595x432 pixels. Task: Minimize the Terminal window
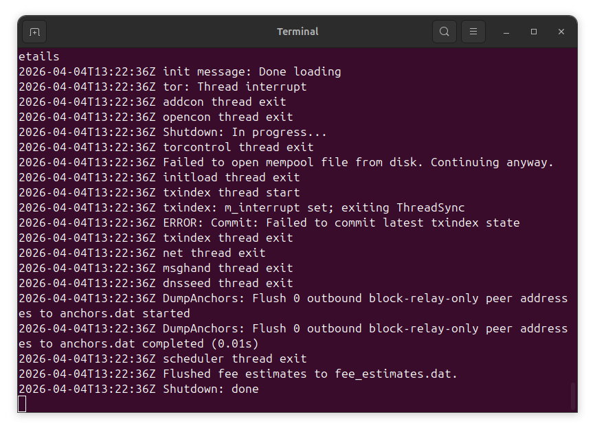tap(506, 32)
